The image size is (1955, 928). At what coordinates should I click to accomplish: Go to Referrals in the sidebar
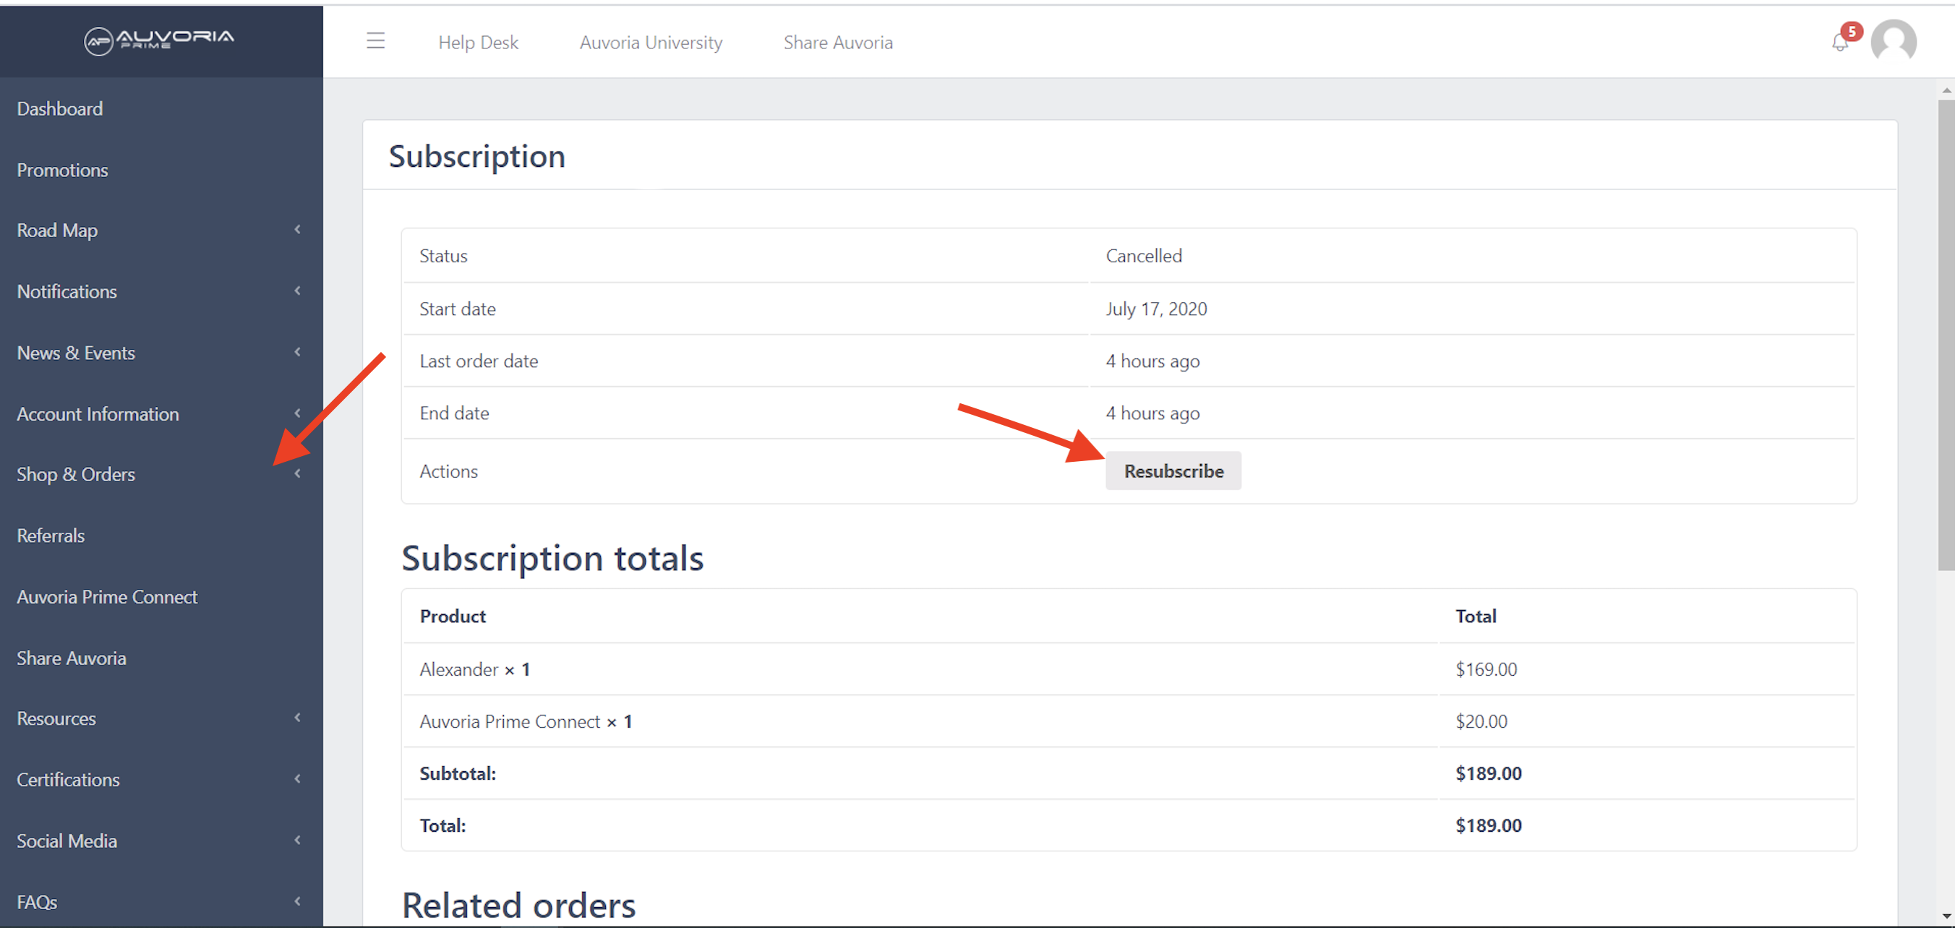51,536
